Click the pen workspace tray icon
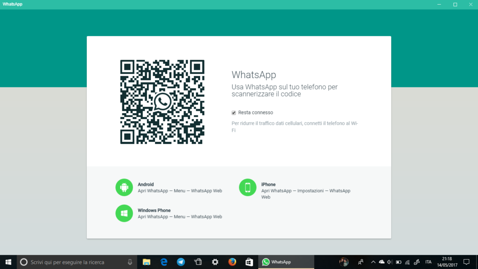Viewport: 478px width, 269px height. coord(417,262)
